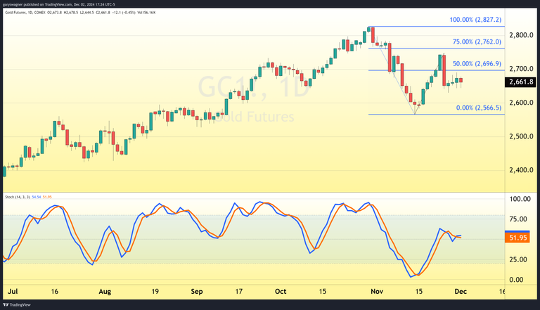This screenshot has width=540, height=310.
Task: Click the Jul label on the time axis
Action: (12, 290)
